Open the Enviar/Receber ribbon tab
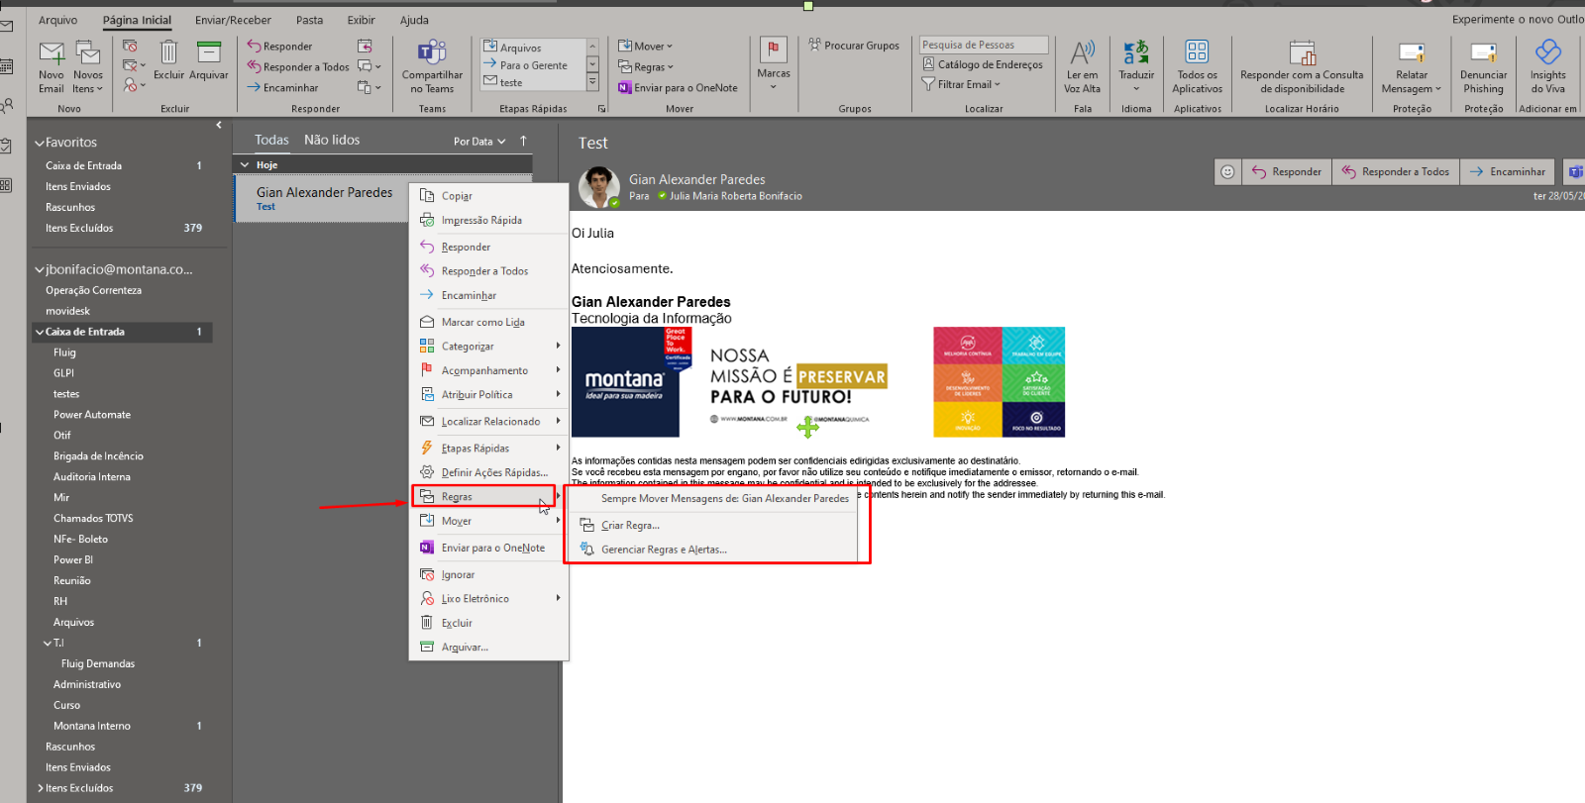 click(x=233, y=20)
